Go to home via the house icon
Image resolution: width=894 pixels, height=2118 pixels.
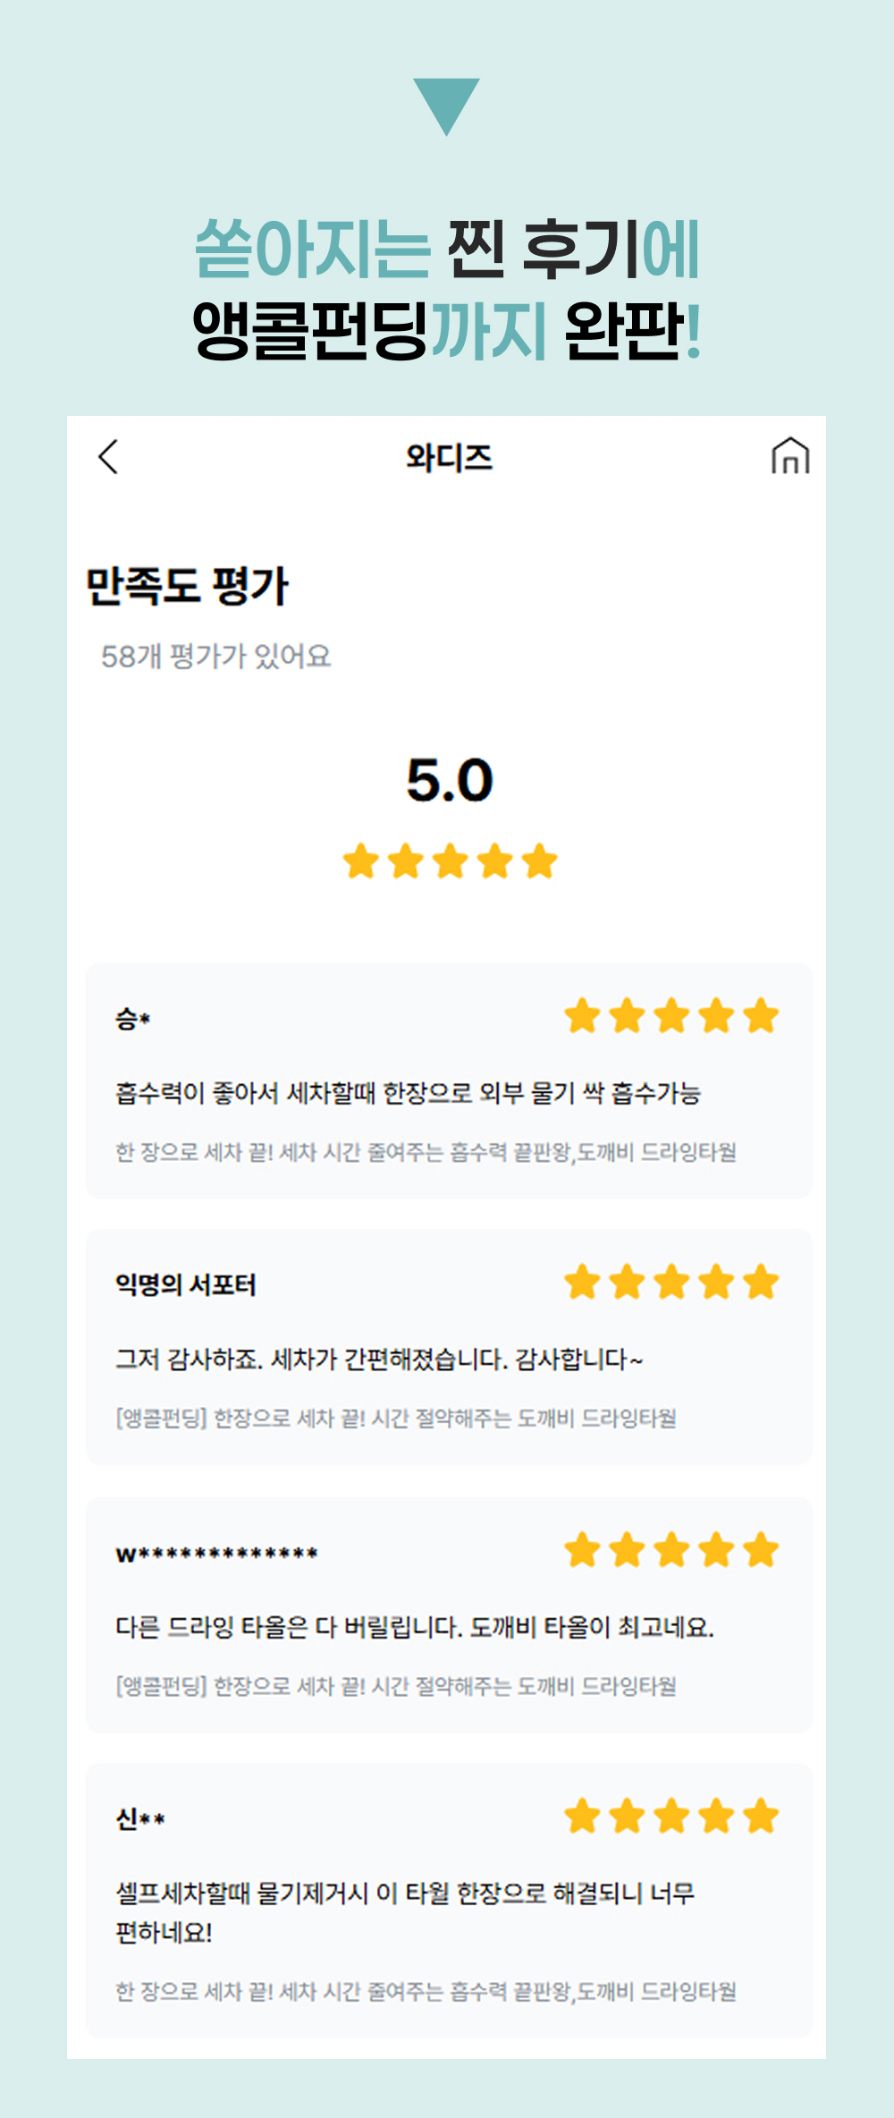pos(790,456)
